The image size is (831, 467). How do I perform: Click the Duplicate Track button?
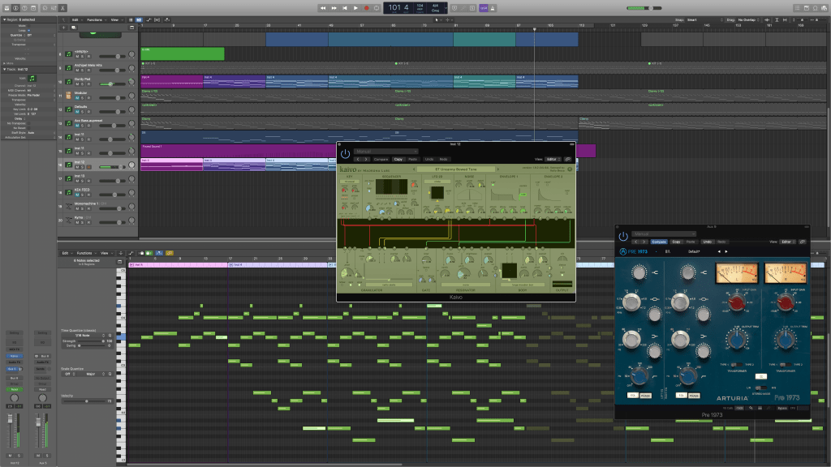tap(74, 28)
